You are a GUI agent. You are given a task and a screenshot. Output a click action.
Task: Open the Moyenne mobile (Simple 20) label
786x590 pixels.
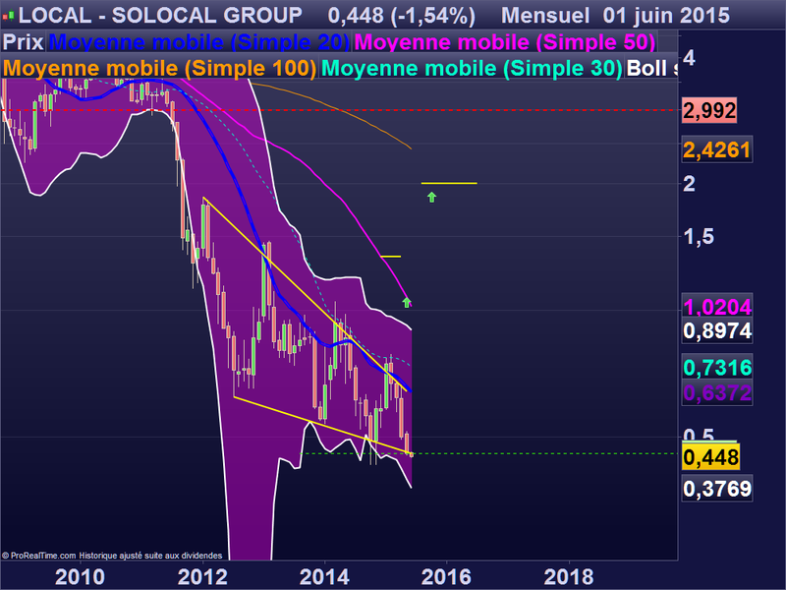pyautogui.click(x=199, y=42)
